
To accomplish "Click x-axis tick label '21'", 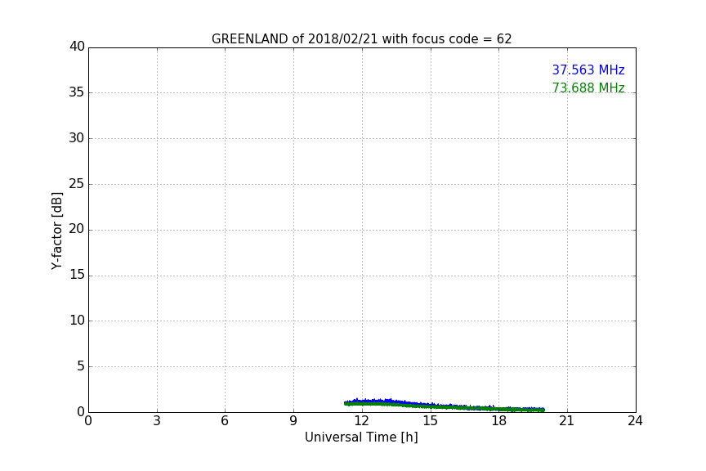I will (x=567, y=421).
